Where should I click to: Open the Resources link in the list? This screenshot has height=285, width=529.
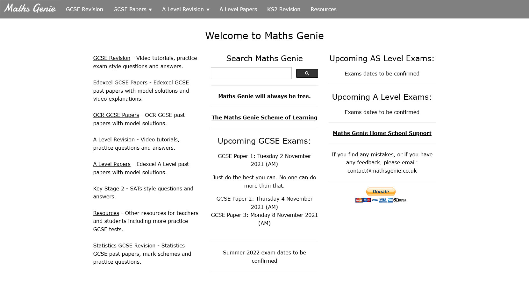tap(106, 213)
